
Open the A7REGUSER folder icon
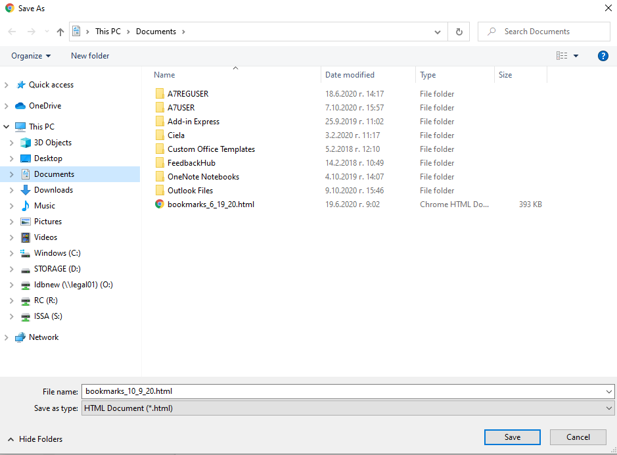point(160,94)
